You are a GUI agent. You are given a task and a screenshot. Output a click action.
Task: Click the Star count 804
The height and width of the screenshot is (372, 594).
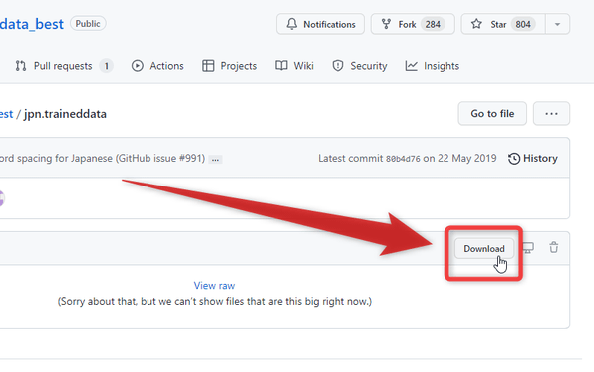(x=523, y=24)
